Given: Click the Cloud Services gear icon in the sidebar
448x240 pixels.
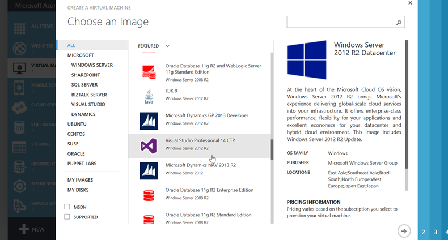Looking at the screenshot, I should (x=19, y=107).
